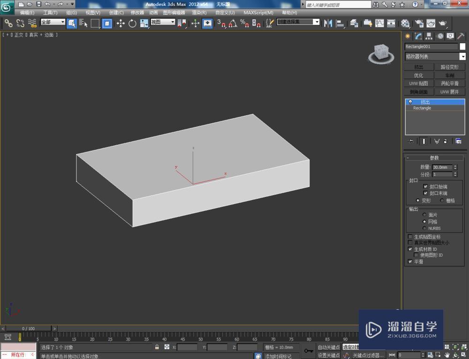Open the Select by Name dialog icon
This screenshot has height=359, width=469.
[x=83, y=23]
